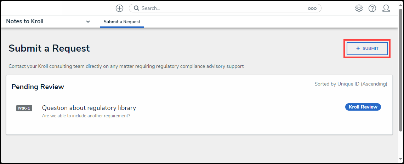This screenshot has height=164, width=404.
Task: Open the user profile icon
Action: 386,8
